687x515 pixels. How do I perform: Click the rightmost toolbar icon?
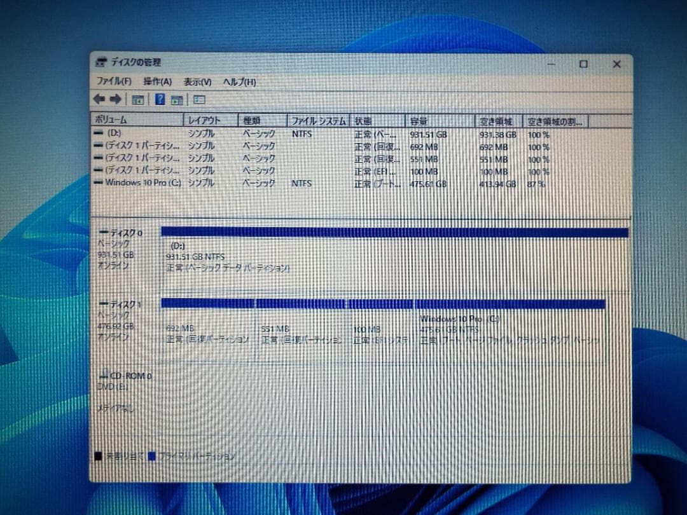[x=198, y=99]
